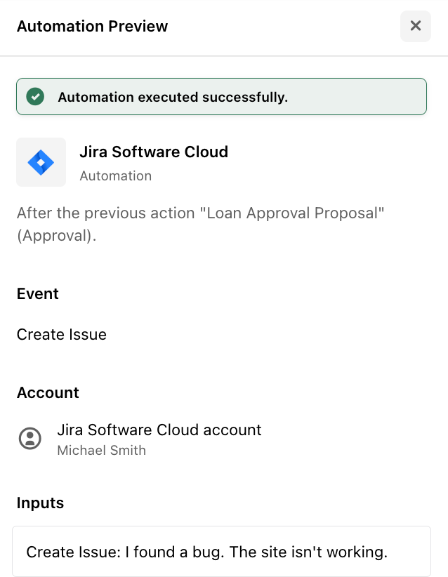Click the green success checkmark icon
This screenshot has height=577, width=448.
[x=35, y=97]
